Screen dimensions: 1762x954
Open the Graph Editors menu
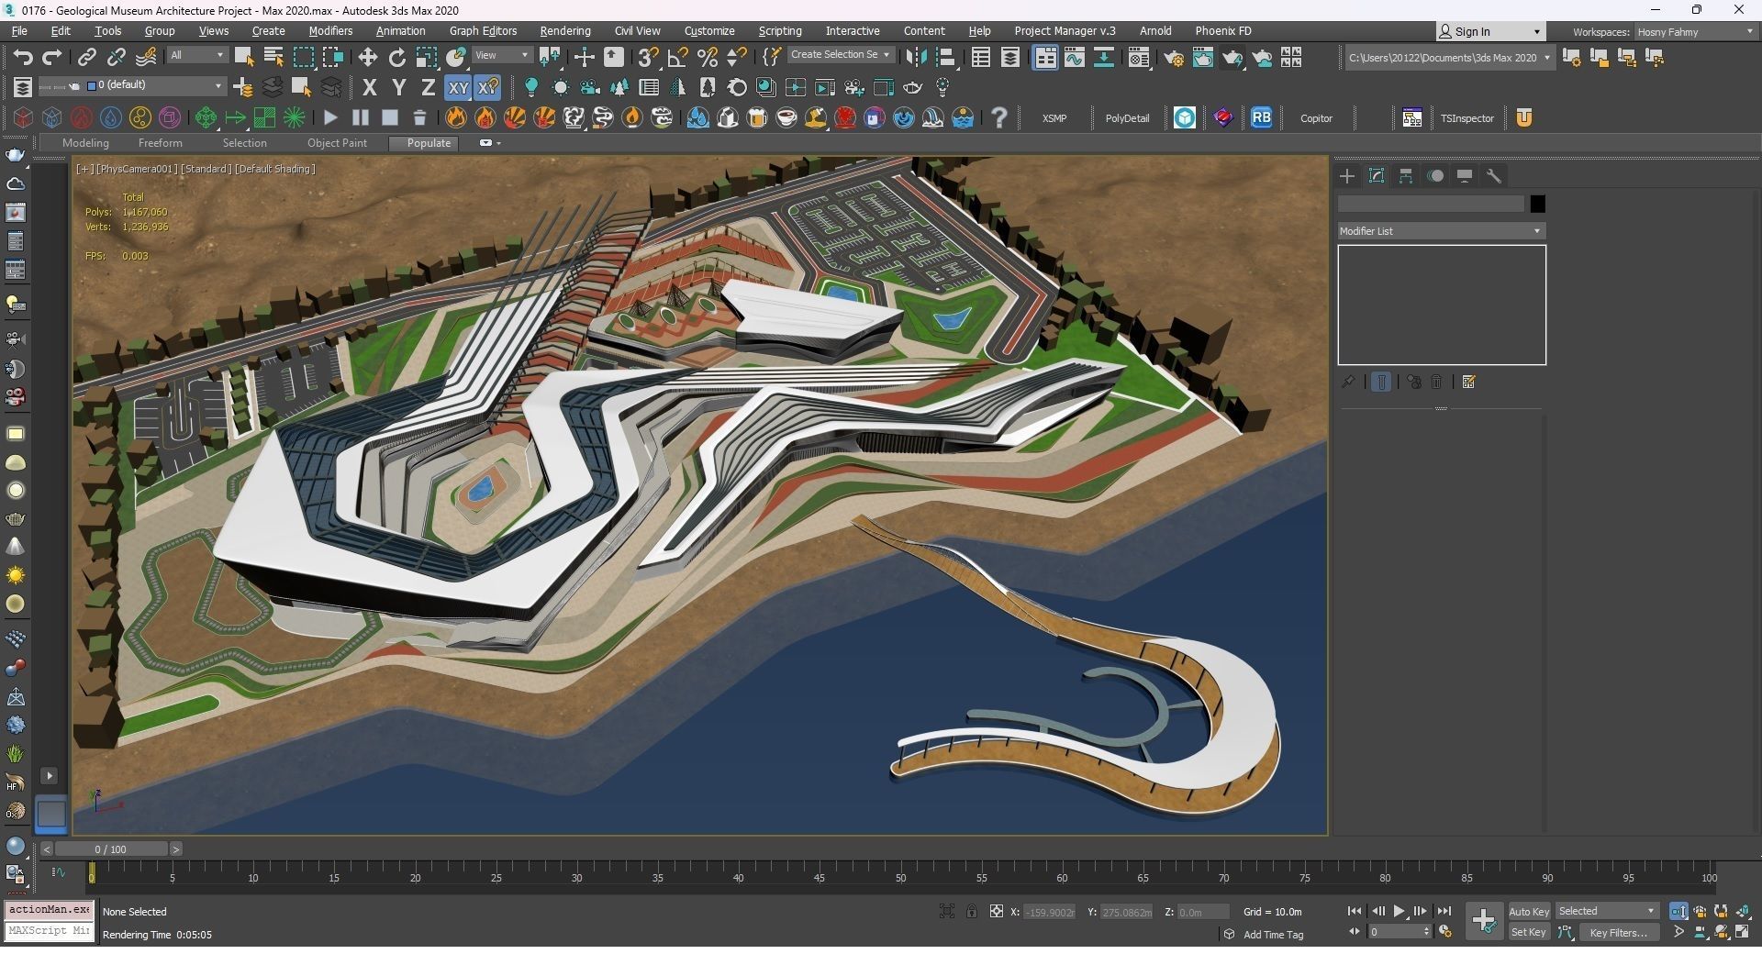click(483, 31)
